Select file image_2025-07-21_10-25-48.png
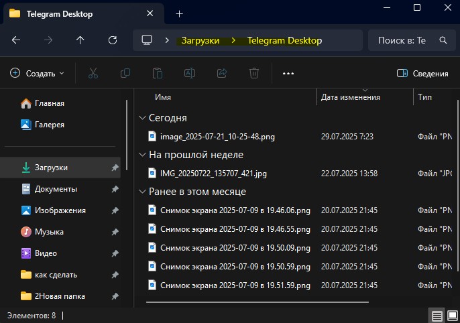 [x=217, y=137]
